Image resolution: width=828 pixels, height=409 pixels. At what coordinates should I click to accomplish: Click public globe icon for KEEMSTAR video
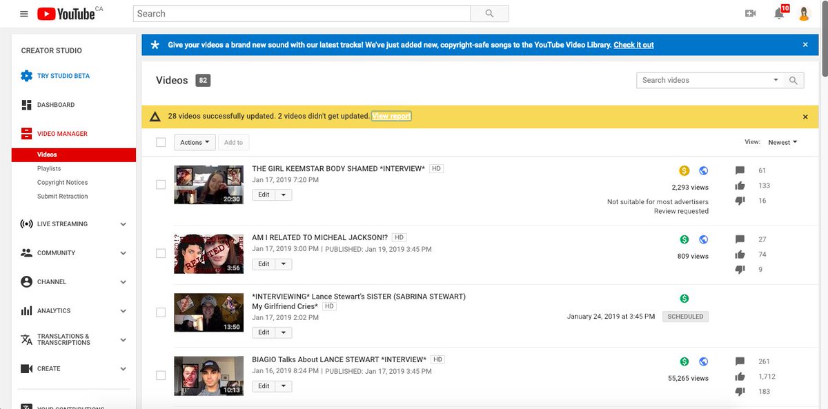(703, 171)
